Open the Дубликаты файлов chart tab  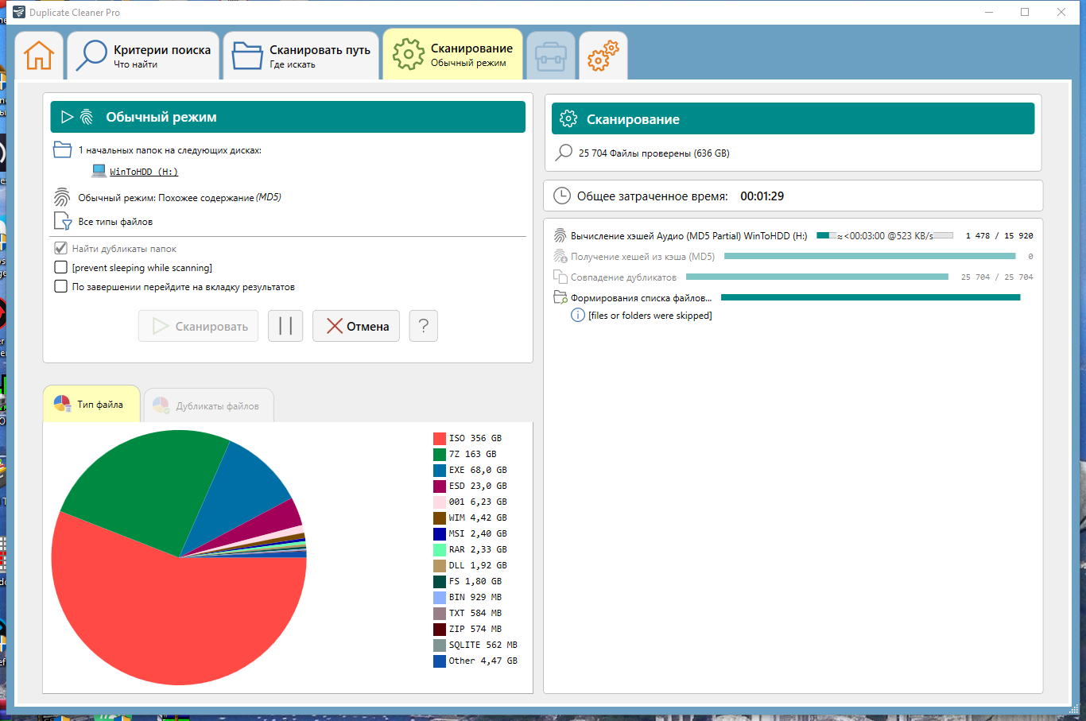[x=208, y=405]
